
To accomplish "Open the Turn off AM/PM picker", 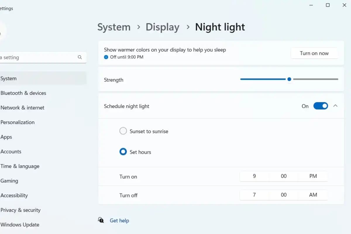I will click(x=313, y=195).
